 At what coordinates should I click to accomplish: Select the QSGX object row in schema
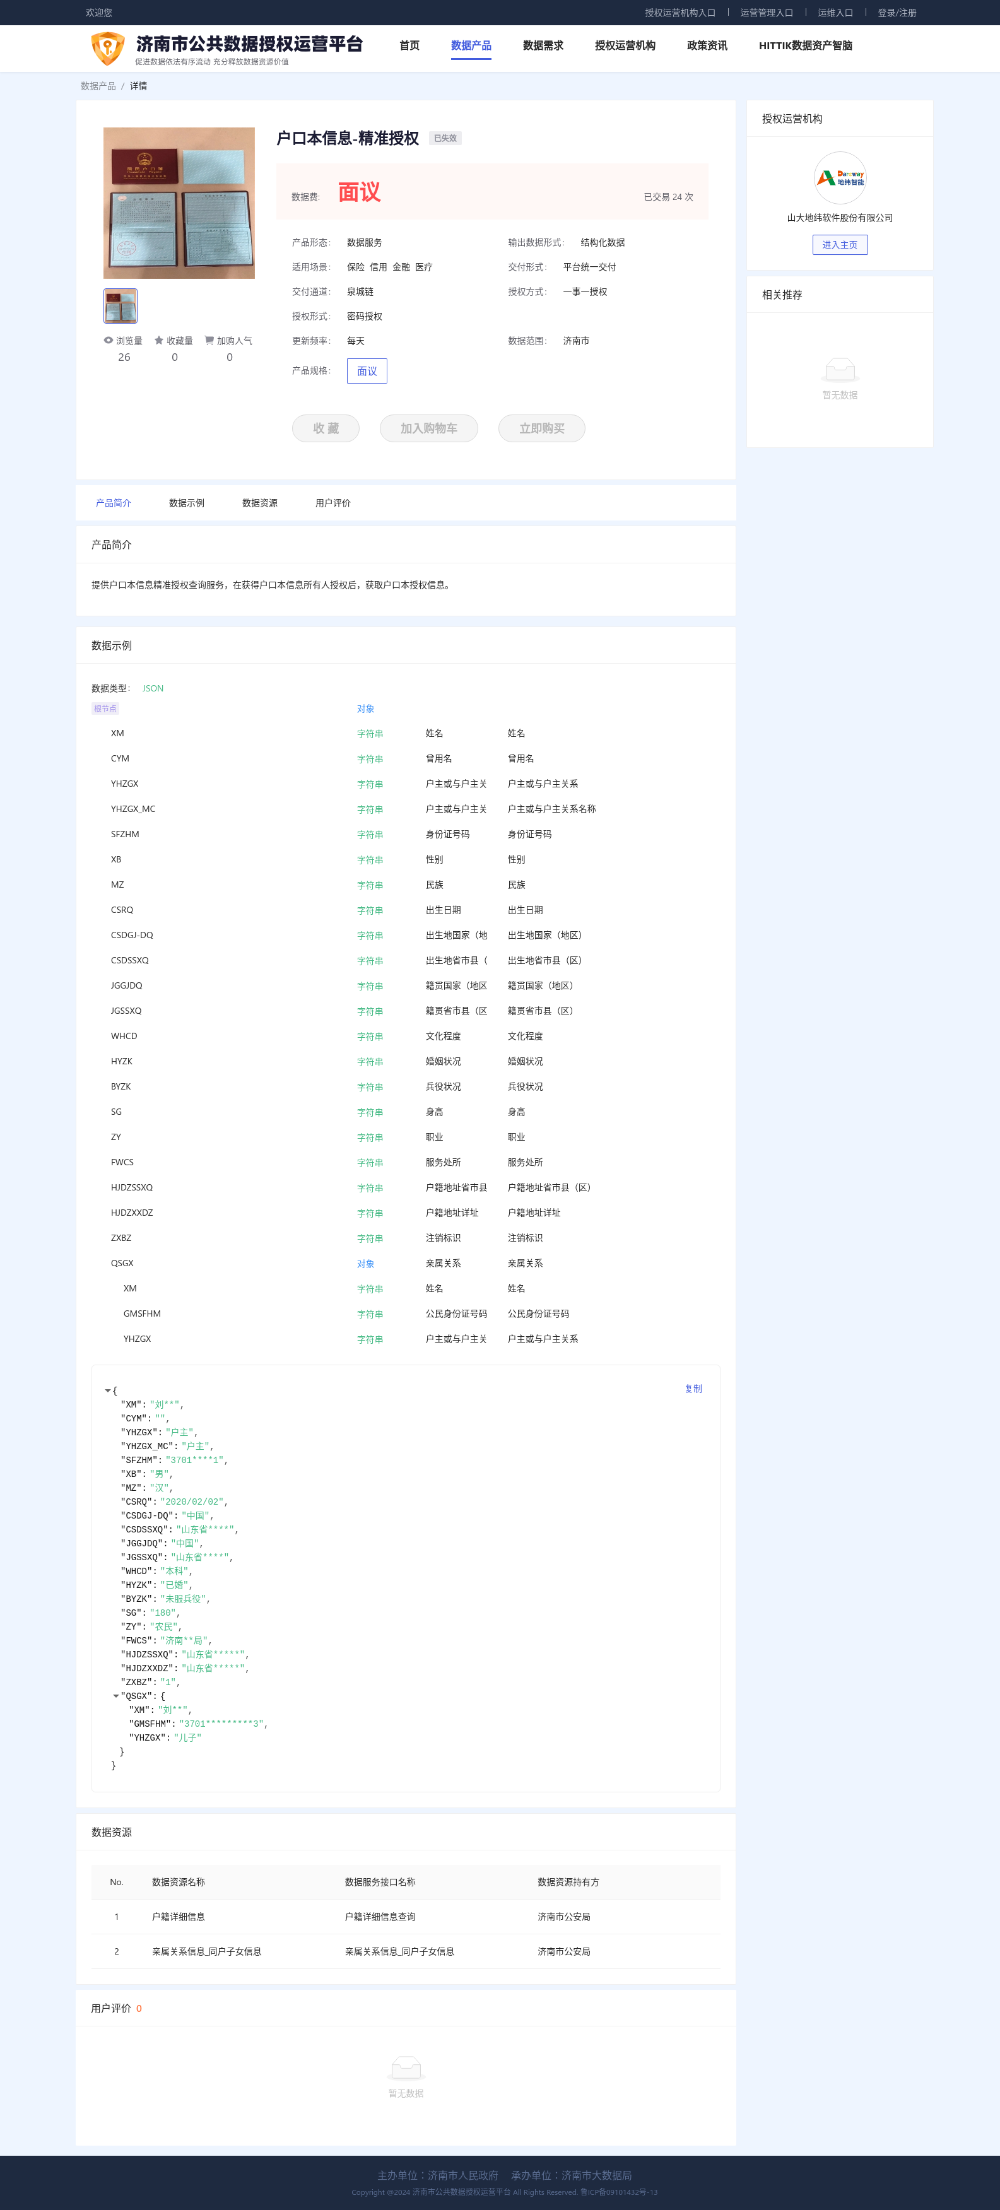pos(406,1263)
